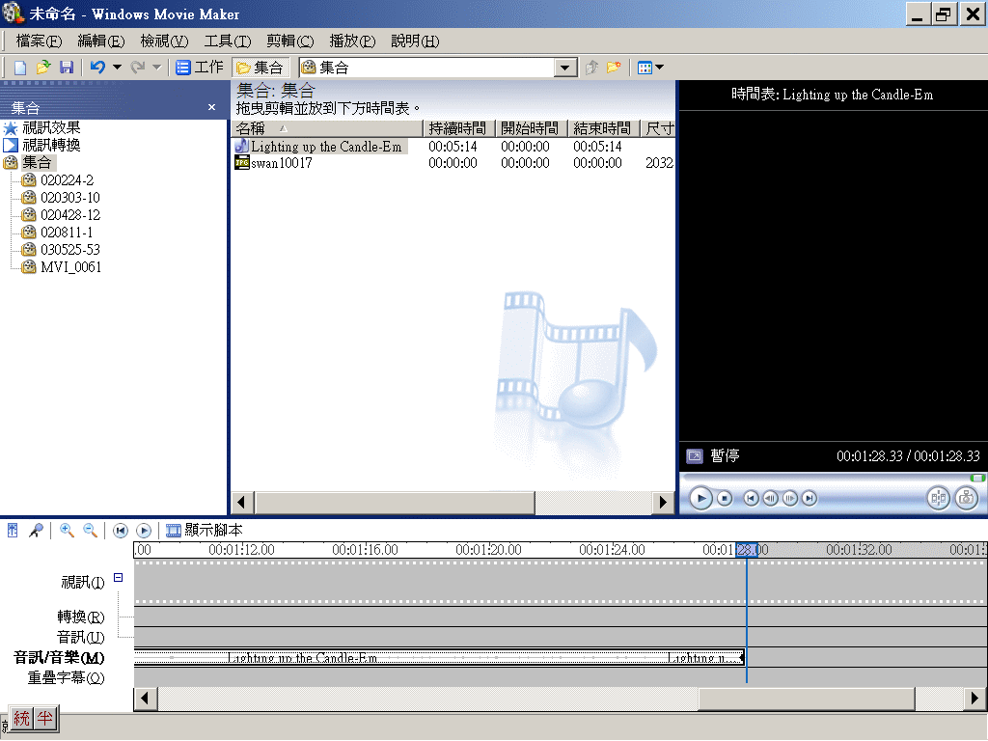This screenshot has width=988, height=741.
Task: Zoom in on the timeline with magnifier
Action: (67, 531)
